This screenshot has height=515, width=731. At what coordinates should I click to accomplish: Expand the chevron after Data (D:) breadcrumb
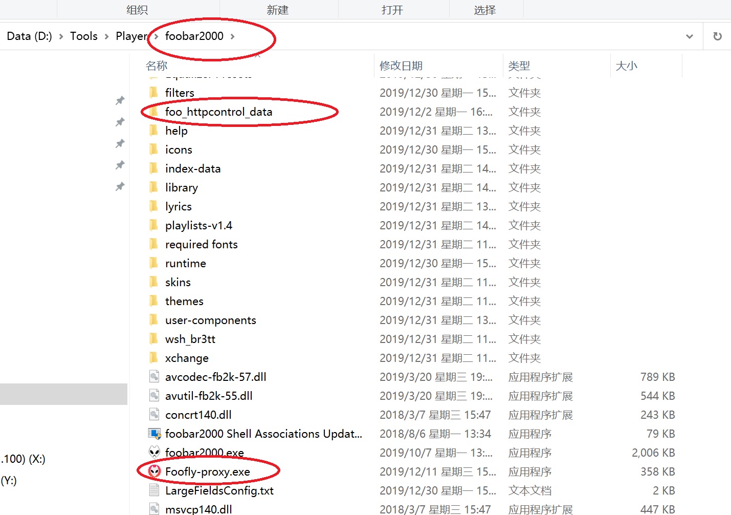coord(61,36)
